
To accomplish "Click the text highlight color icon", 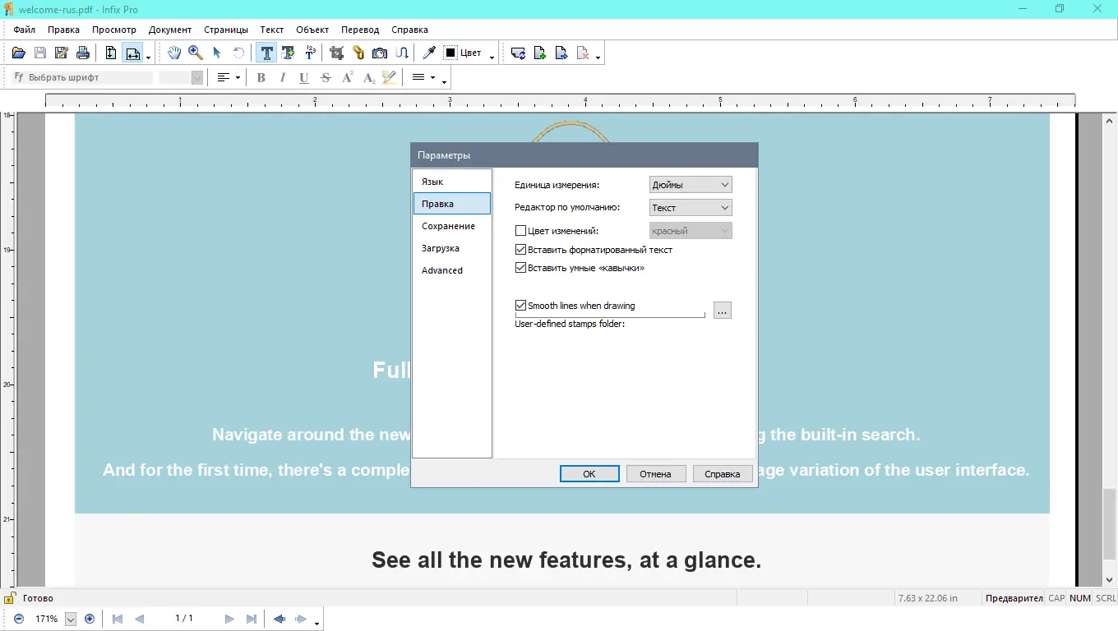I will tap(390, 78).
